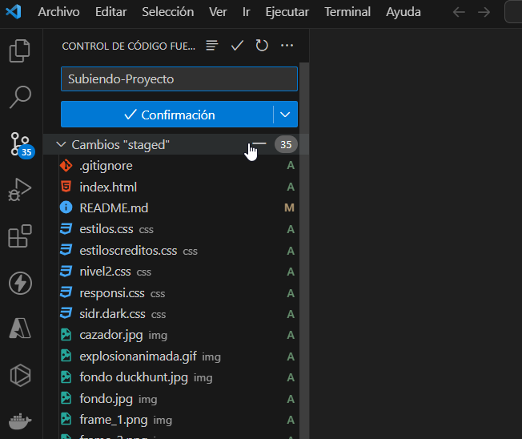Toggle view as tree/list in Source Control header
The height and width of the screenshot is (439, 522).
coord(211,46)
